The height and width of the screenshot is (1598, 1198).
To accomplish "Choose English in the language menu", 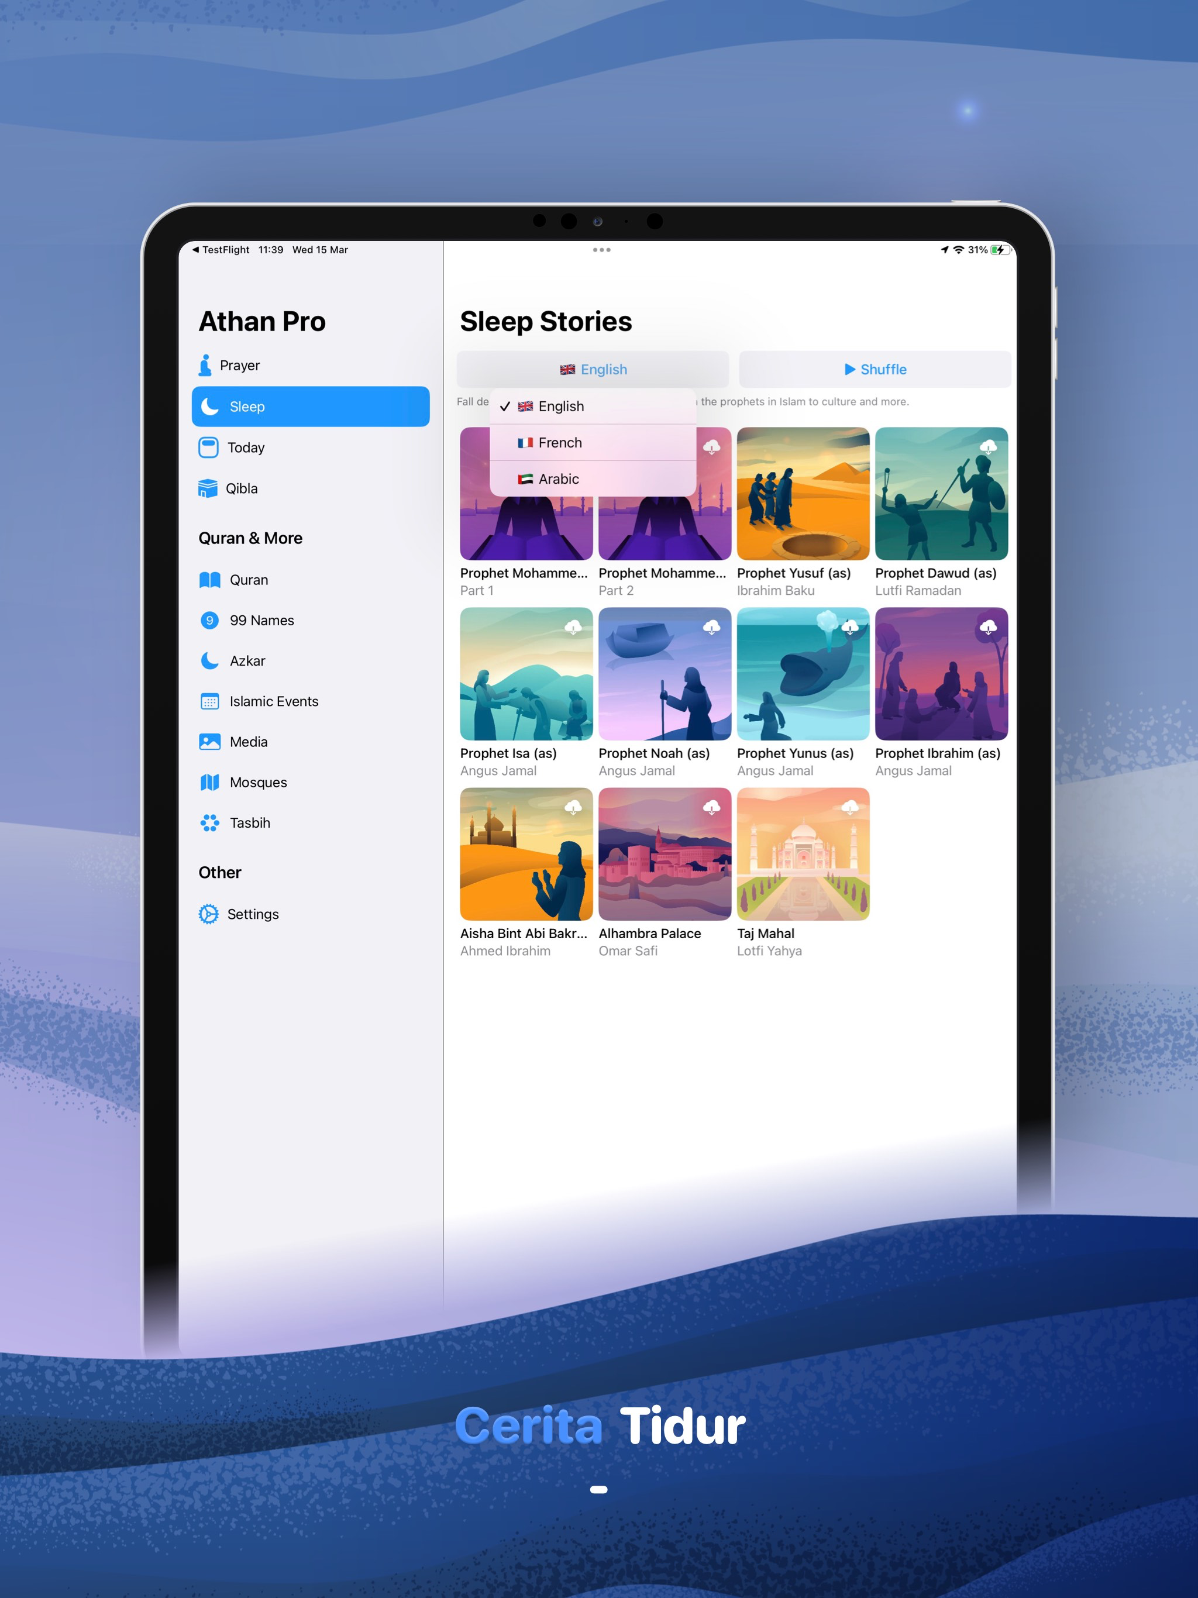I will pos(593,407).
